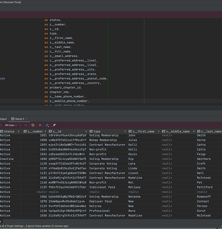Click table icon in type column header
This screenshot has height=229, width=222.
(x=91, y=132)
